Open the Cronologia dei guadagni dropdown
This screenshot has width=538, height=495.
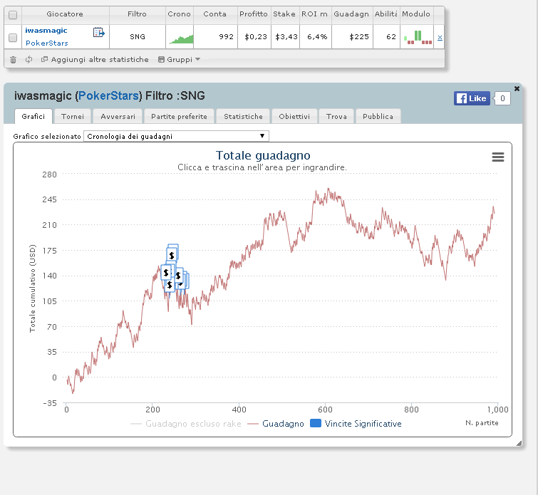(x=176, y=136)
